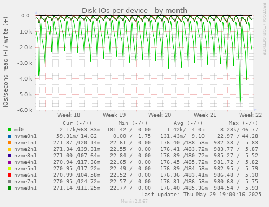
Task: Click the nvme5n1 lime legend swatch
Action: tap(9, 169)
